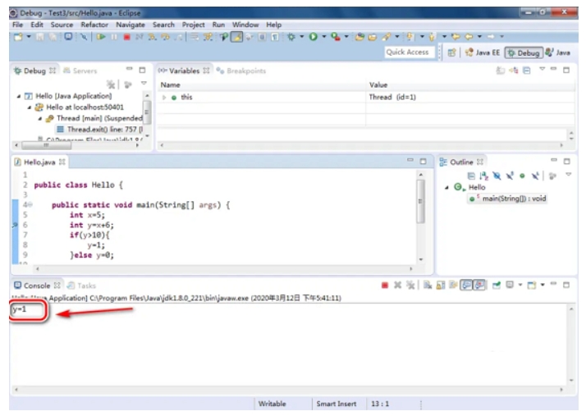Collapse the Hello [Java Application] tree node
The height and width of the screenshot is (416, 586).
(x=20, y=96)
